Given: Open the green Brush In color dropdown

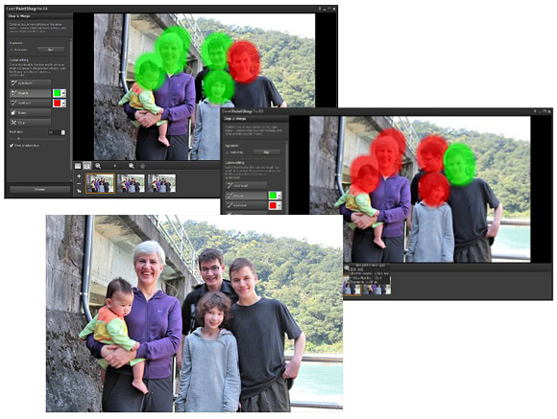Looking at the screenshot, I should [x=63, y=93].
